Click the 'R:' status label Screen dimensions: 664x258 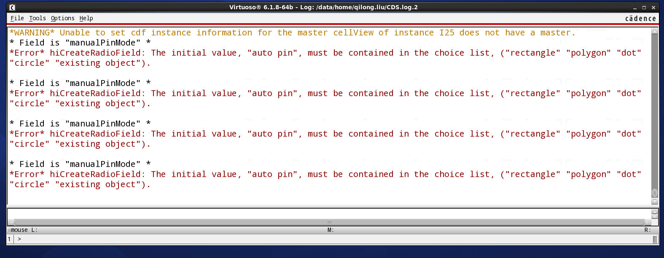coord(648,230)
